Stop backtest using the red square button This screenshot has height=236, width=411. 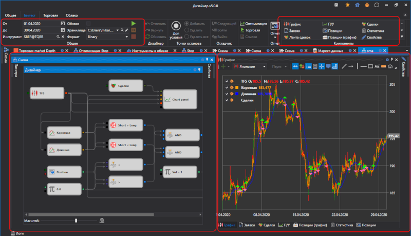(134, 37)
